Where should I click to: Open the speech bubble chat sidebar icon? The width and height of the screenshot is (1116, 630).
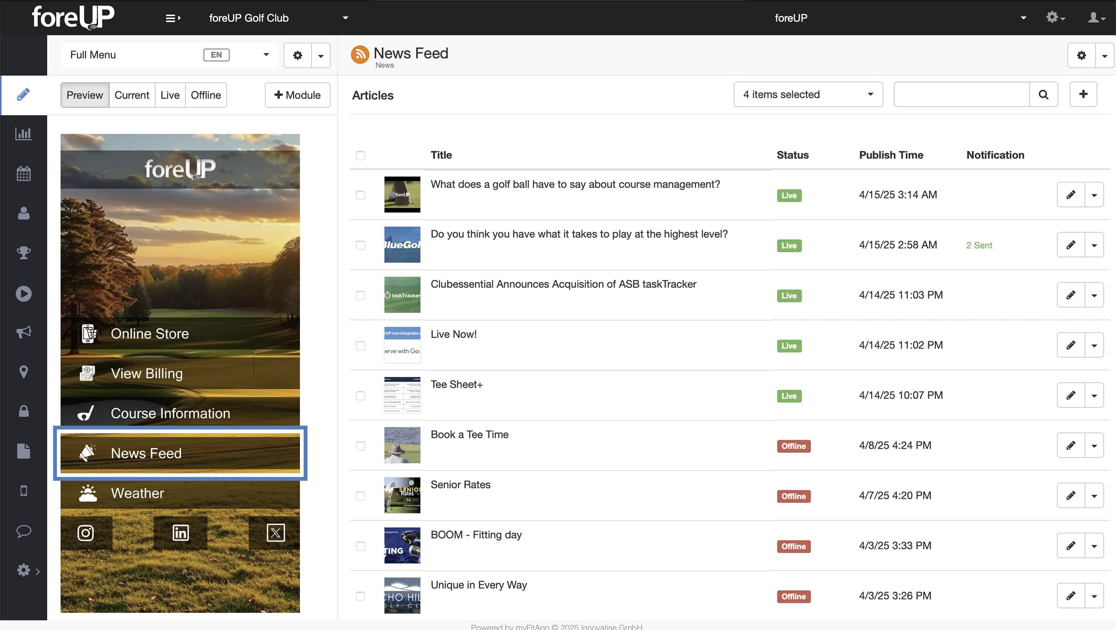pos(24,531)
